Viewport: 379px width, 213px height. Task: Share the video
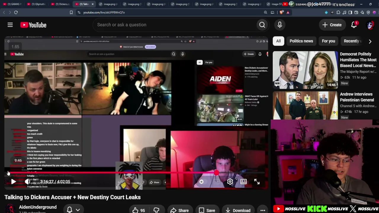point(180,210)
